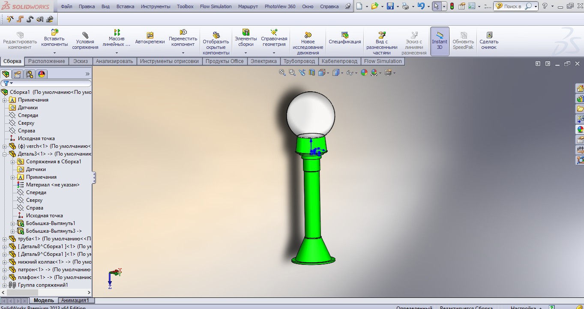This screenshot has width=584, height=309.
Task: Open the Анимация1 bottom tab
Action: coord(75,300)
